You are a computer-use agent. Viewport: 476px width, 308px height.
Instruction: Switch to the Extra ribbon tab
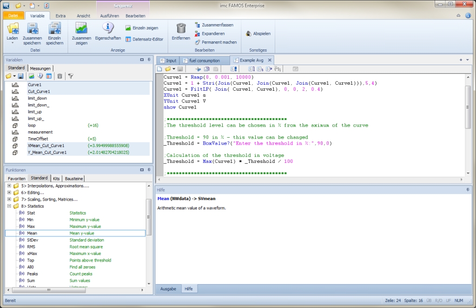[x=60, y=15]
